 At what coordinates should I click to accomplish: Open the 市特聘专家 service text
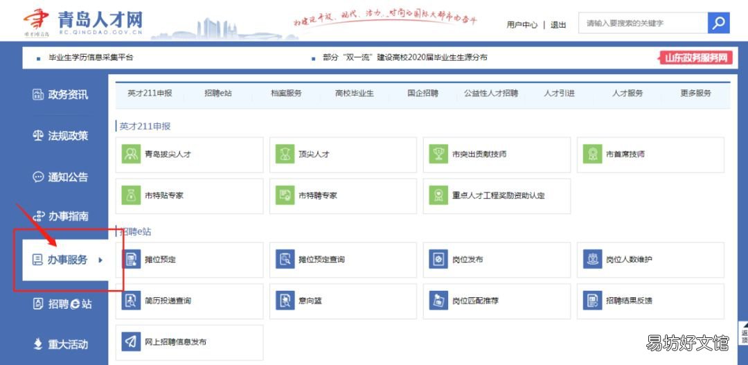pyautogui.click(x=318, y=195)
